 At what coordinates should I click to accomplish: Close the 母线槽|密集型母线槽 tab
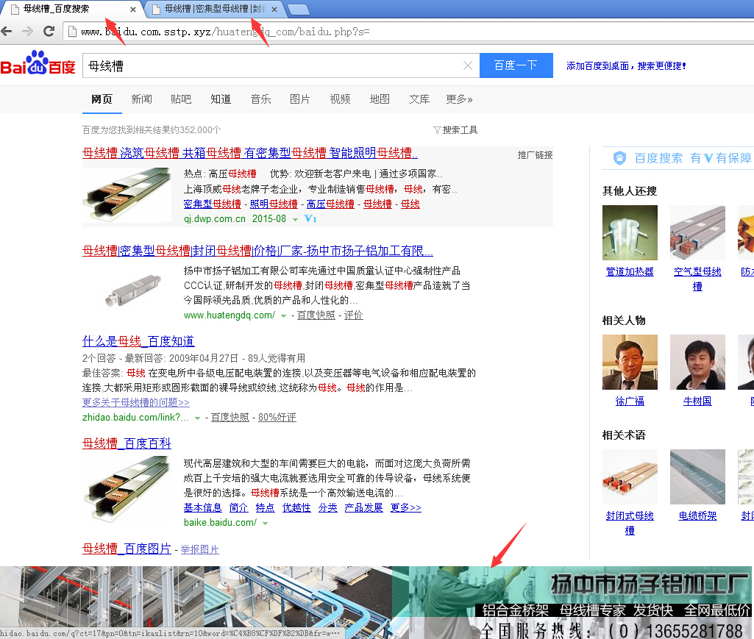click(x=274, y=9)
